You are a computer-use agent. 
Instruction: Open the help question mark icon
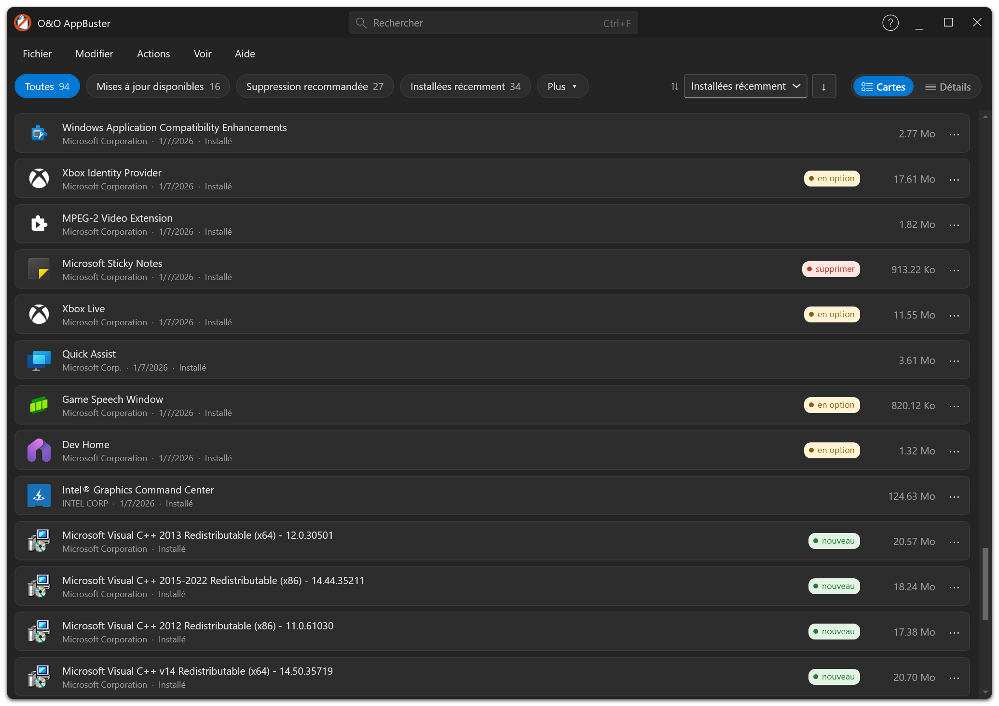click(x=890, y=23)
